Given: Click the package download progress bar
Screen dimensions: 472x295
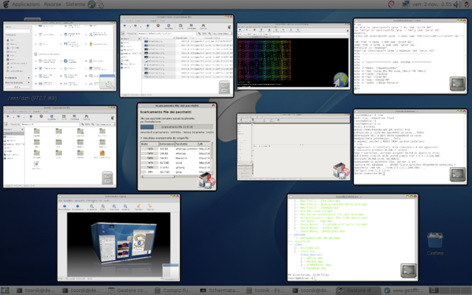Looking at the screenshot, I should coord(177,127).
